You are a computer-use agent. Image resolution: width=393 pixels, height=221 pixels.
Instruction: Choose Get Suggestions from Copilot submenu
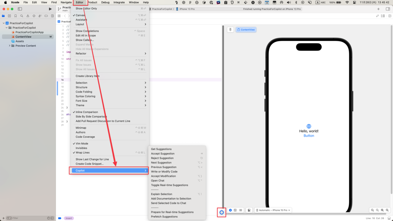[177, 149]
